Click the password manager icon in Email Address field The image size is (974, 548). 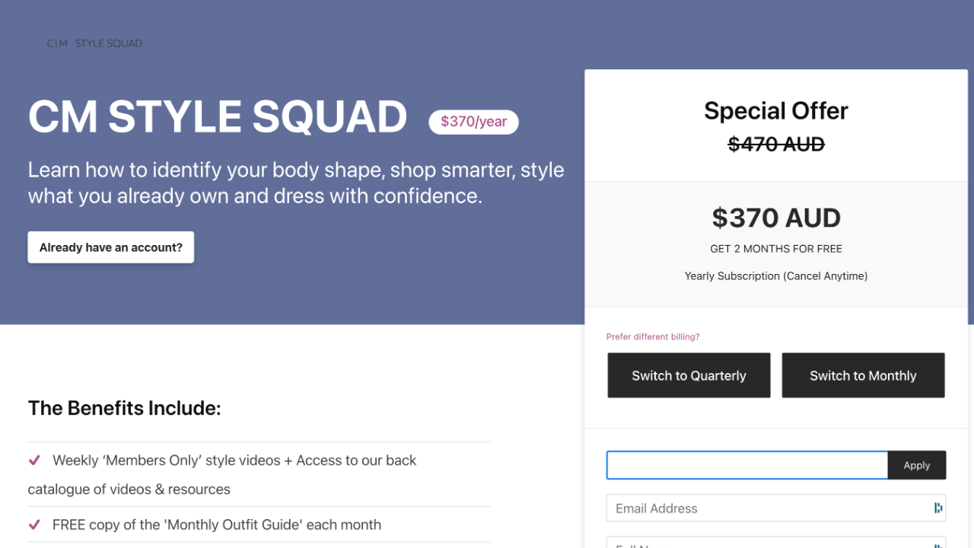938,508
